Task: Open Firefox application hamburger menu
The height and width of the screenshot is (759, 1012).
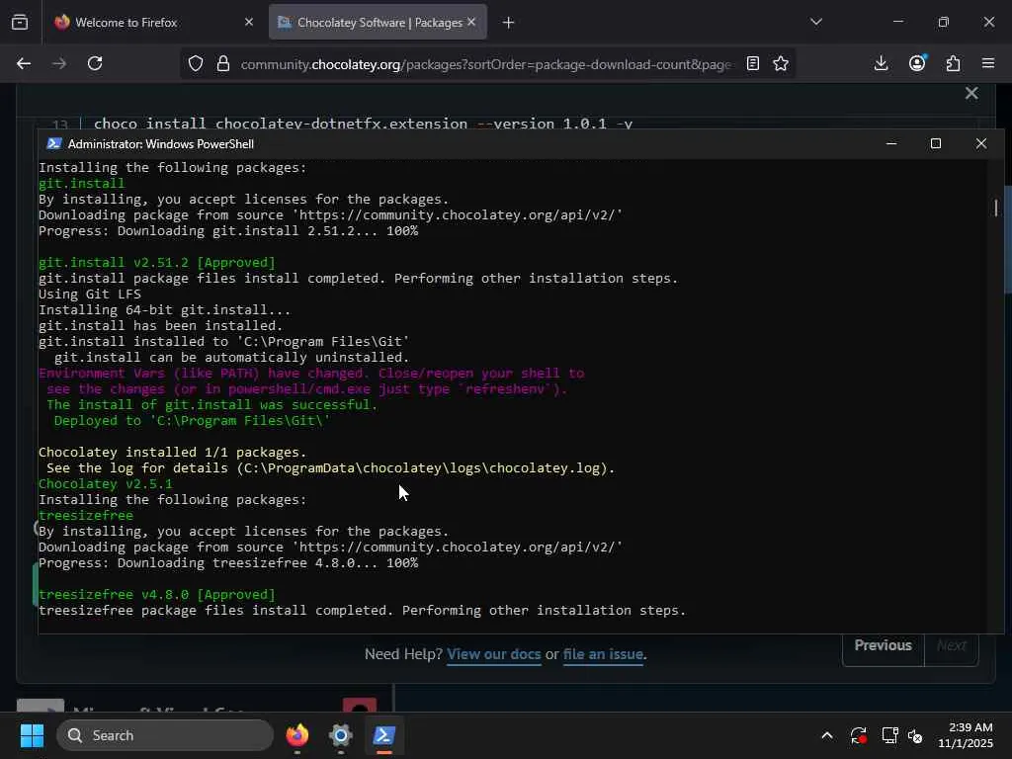Action: pos(988,63)
